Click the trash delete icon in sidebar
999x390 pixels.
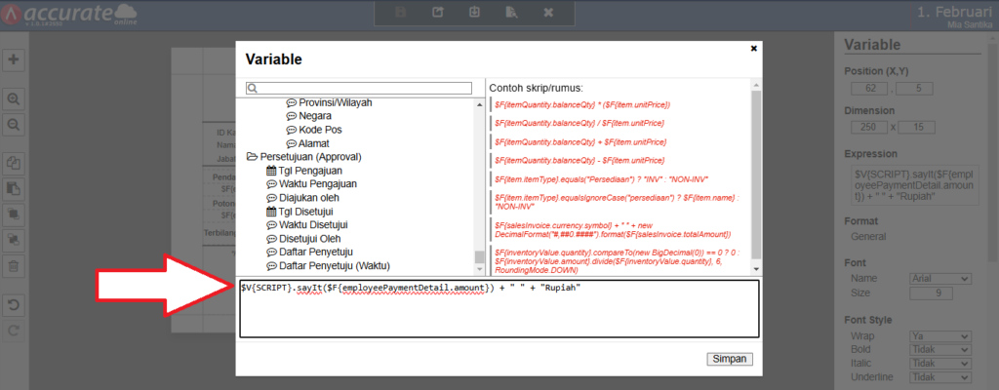(15, 265)
